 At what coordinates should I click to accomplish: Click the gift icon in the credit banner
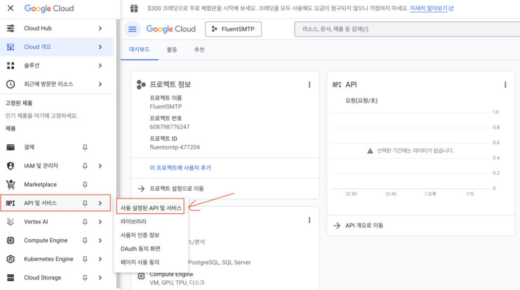pos(134,8)
